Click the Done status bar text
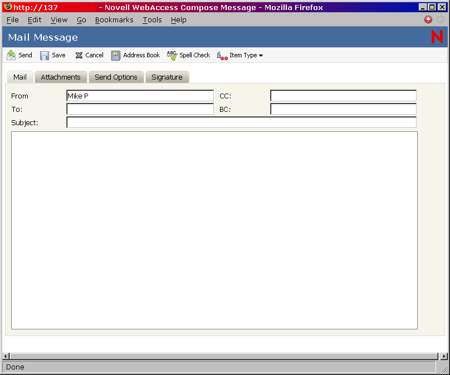The width and height of the screenshot is (450, 375). pos(15,367)
